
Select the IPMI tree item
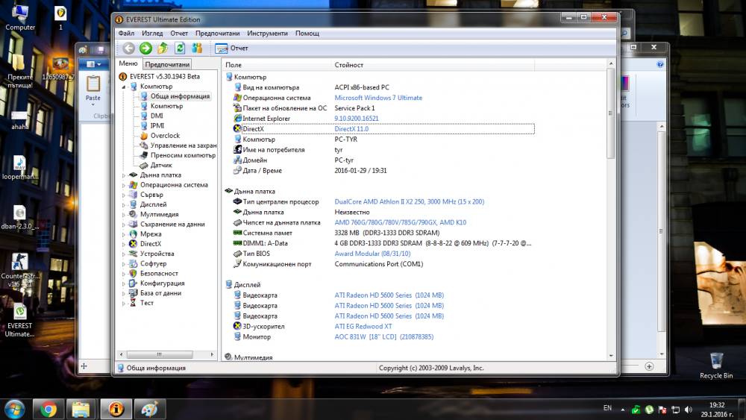(157, 125)
